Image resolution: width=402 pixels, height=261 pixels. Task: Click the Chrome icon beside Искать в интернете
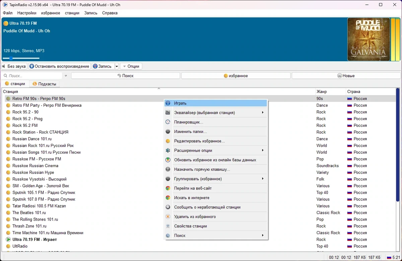click(168, 198)
